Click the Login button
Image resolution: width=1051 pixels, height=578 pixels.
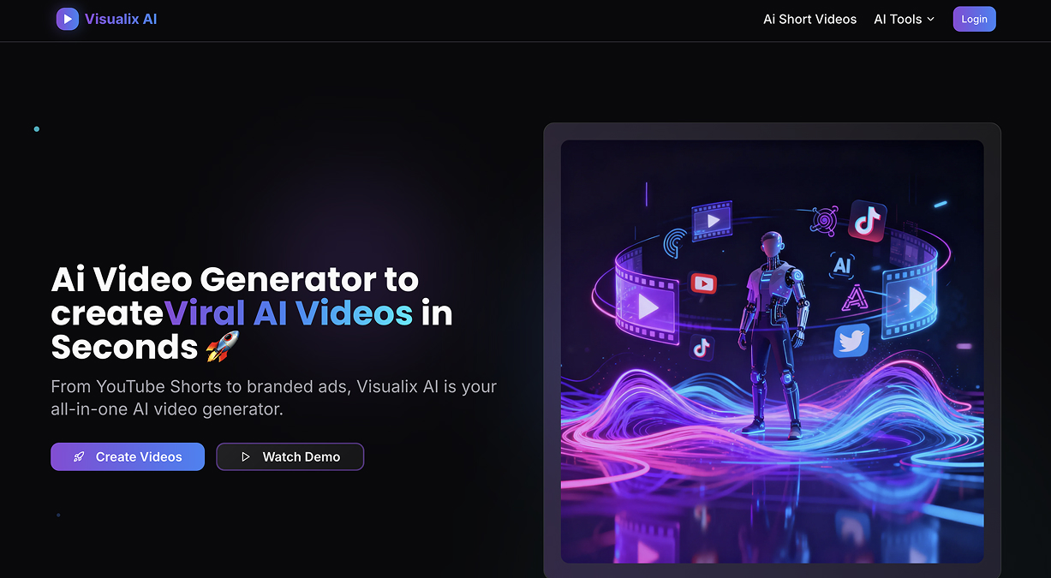(974, 19)
